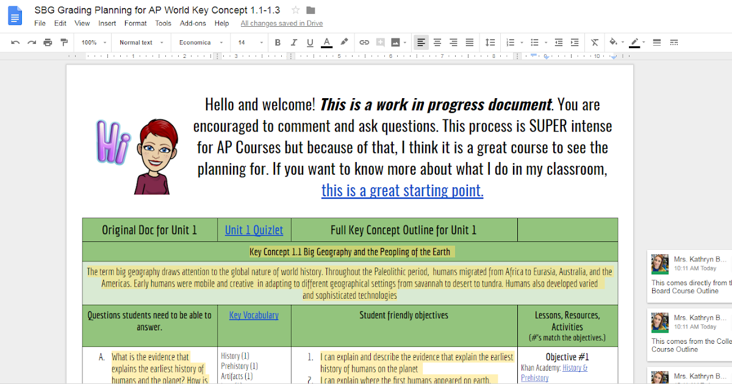The width and height of the screenshot is (732, 384).
Task: Open the Print dialog
Action: (47, 42)
